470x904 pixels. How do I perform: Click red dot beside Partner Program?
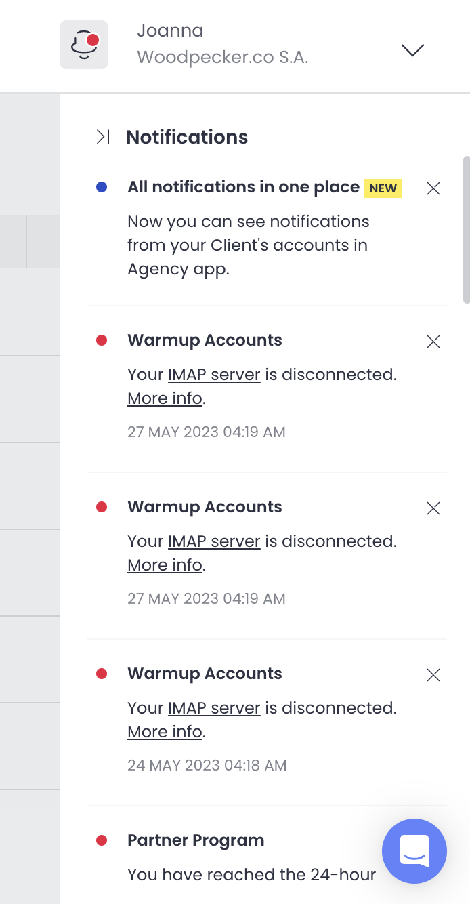click(x=102, y=840)
